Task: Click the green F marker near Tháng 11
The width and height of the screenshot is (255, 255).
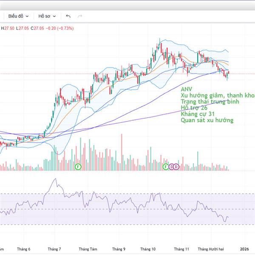Action: click(x=166, y=167)
